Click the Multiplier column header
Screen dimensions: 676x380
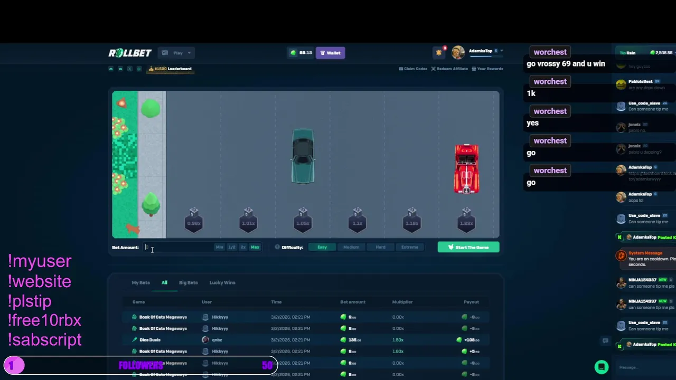coord(402,302)
